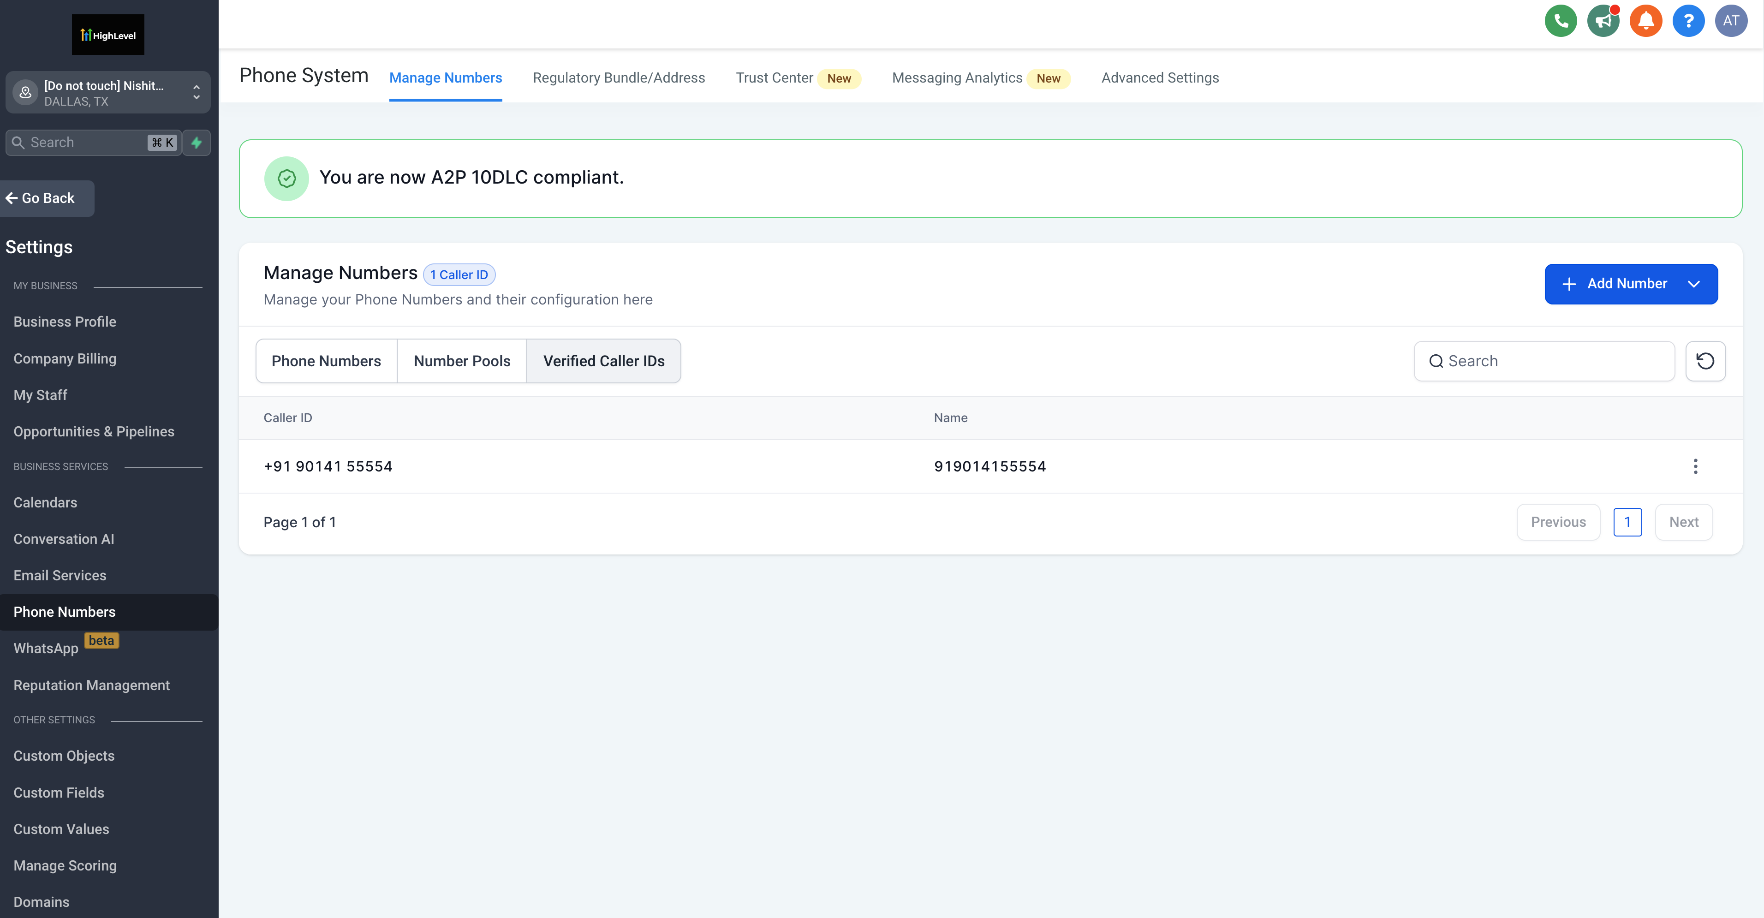Viewport: 1764px width, 918px height.
Task: Open Domains settings
Action: tap(41, 902)
